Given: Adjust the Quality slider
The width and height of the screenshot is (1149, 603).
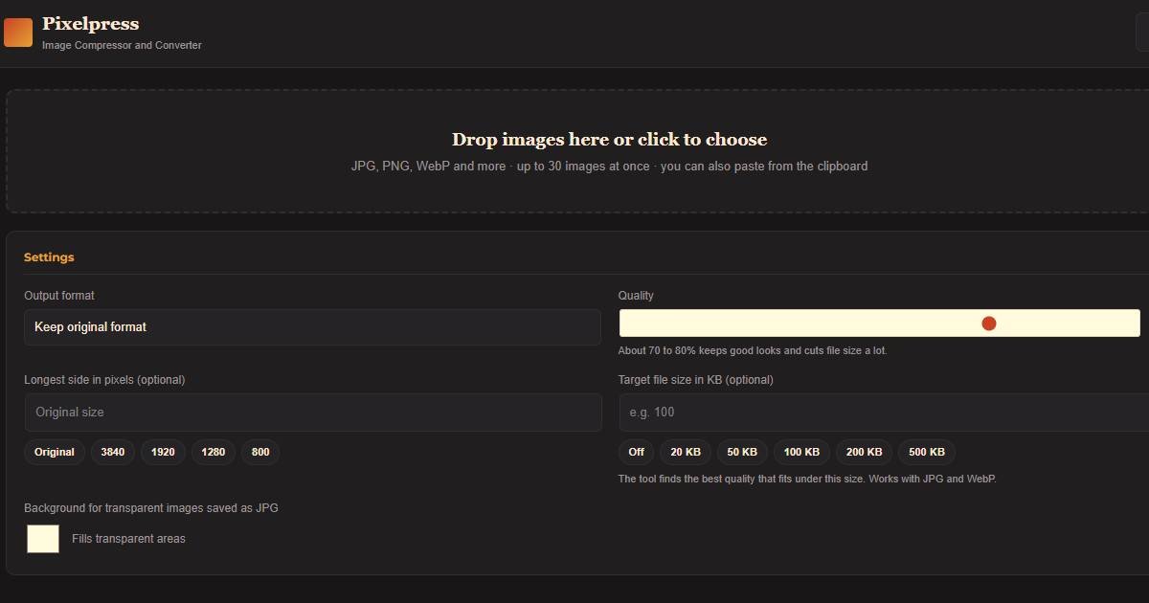Looking at the screenshot, I should tap(879, 324).
